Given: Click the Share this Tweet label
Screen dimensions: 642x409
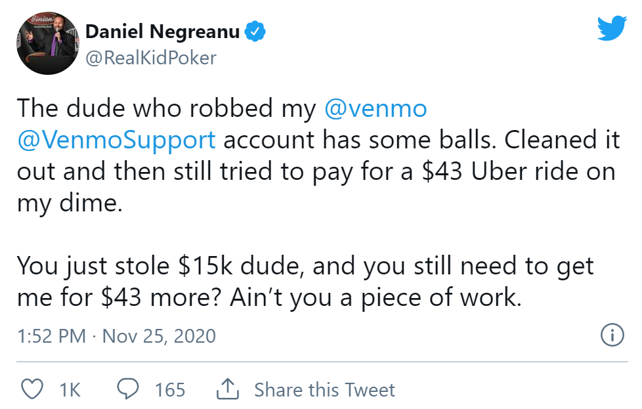Looking at the screenshot, I should (x=324, y=390).
